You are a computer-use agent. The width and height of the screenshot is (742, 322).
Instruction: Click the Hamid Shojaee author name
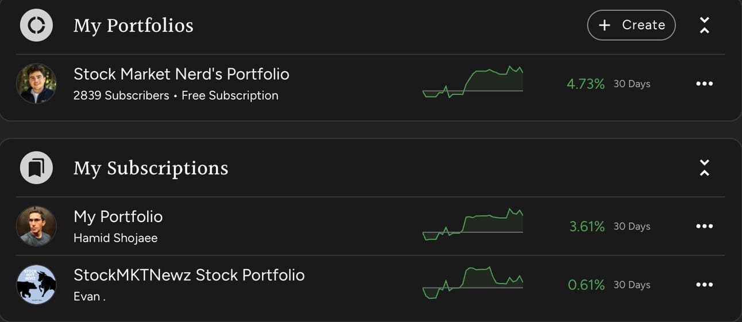point(115,238)
